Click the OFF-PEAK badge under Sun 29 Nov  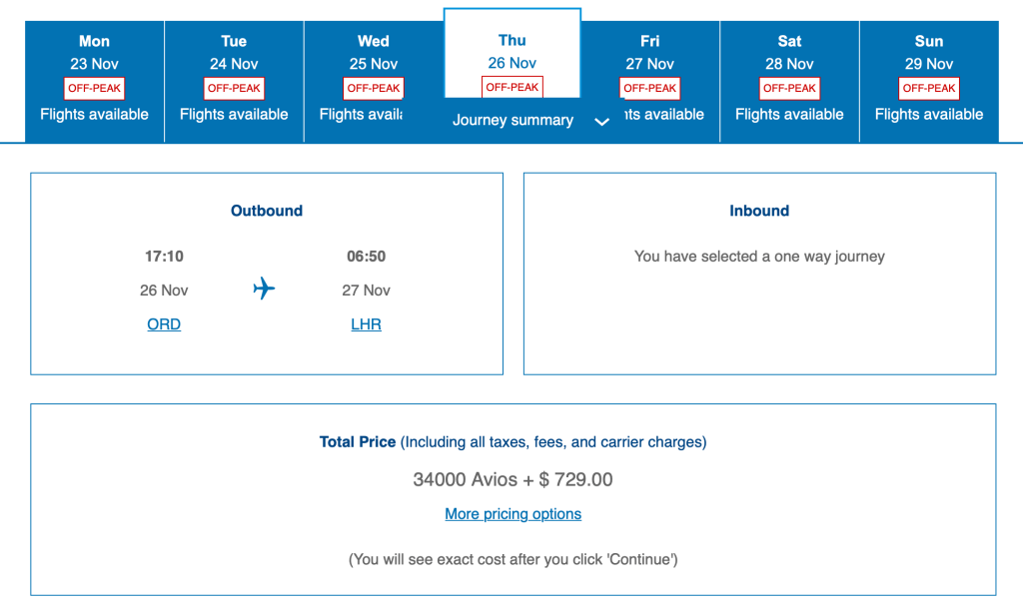tap(929, 88)
